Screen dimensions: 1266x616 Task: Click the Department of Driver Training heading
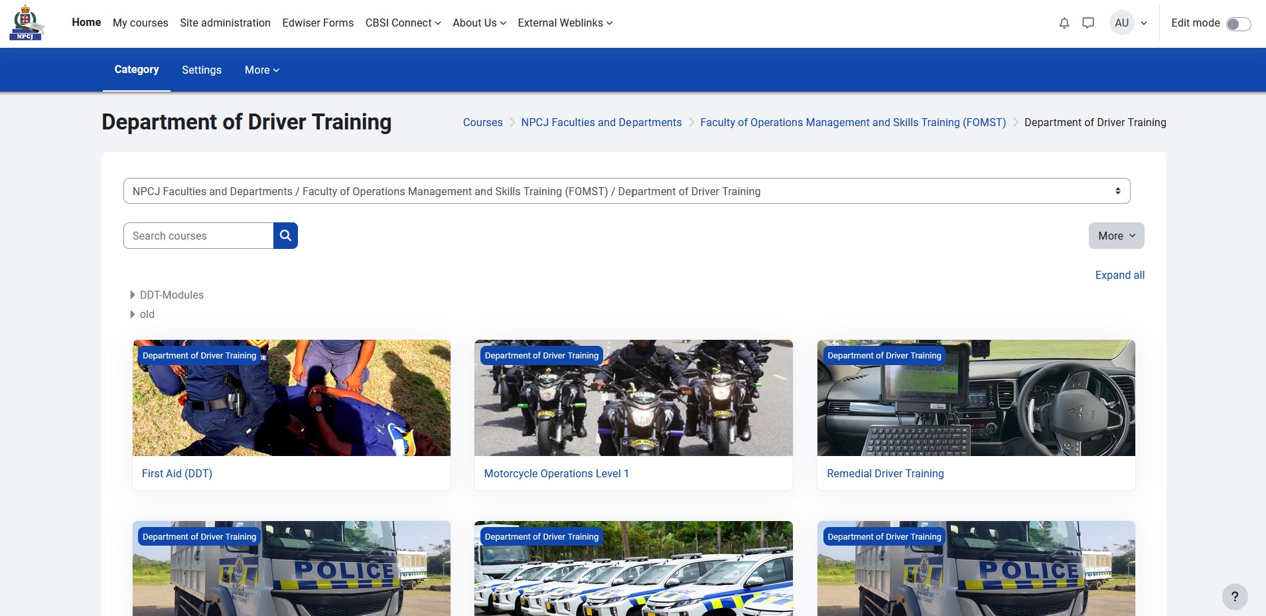[x=246, y=122]
